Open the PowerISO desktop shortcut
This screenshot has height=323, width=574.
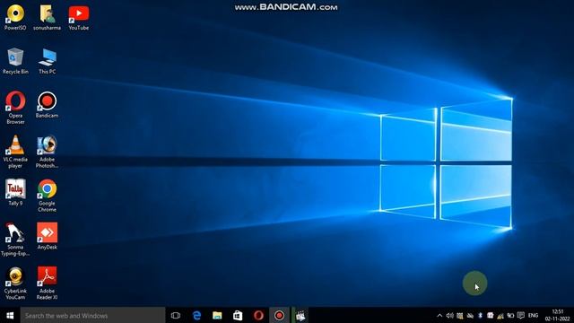15,17
